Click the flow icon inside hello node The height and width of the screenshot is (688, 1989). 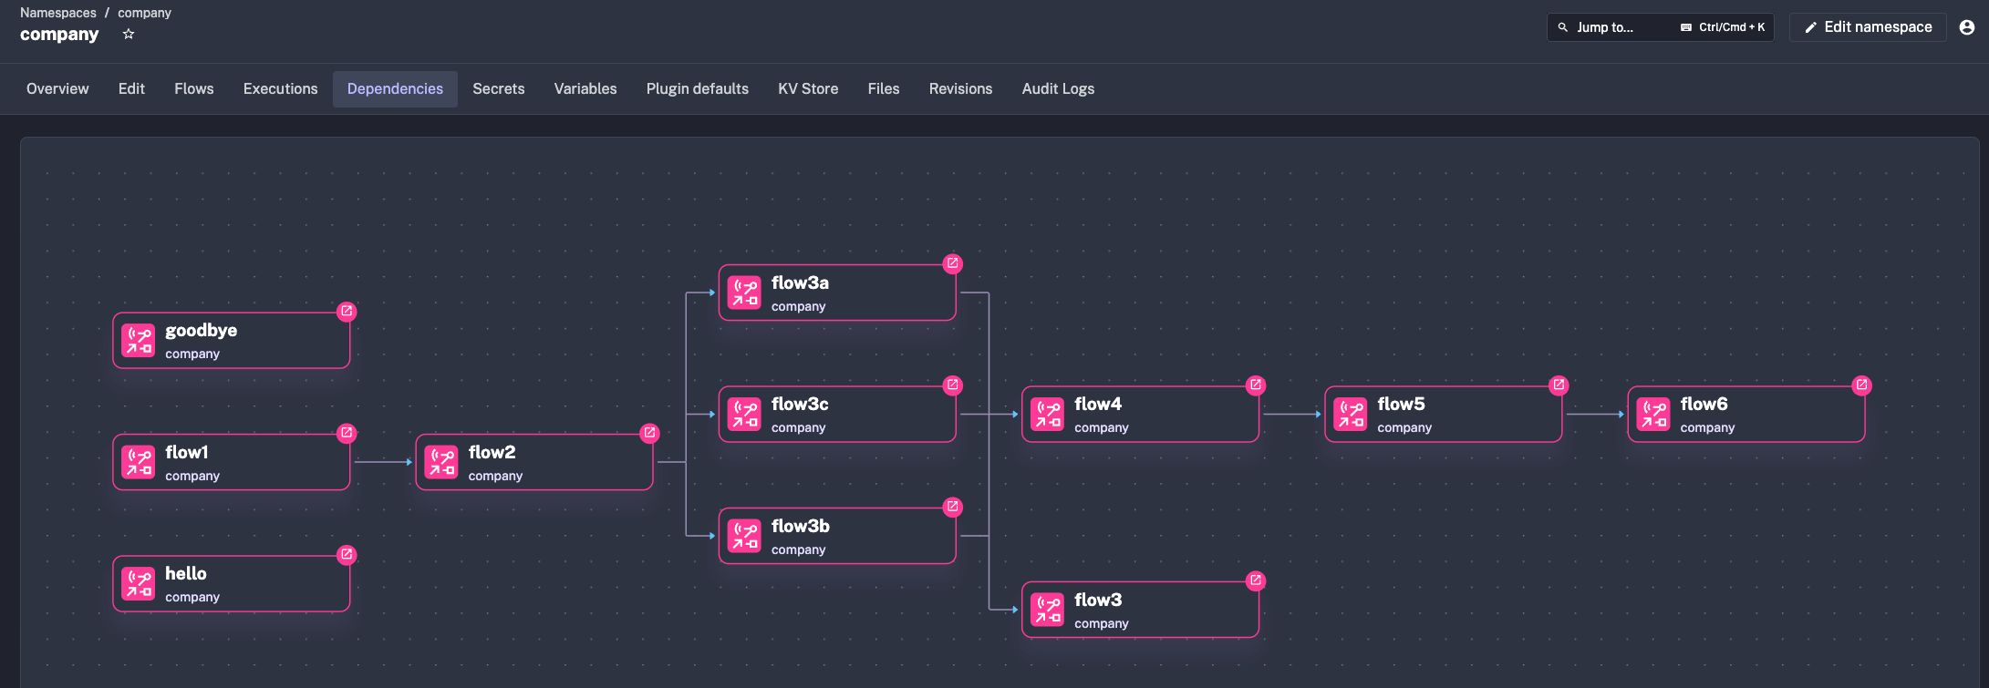[139, 583]
